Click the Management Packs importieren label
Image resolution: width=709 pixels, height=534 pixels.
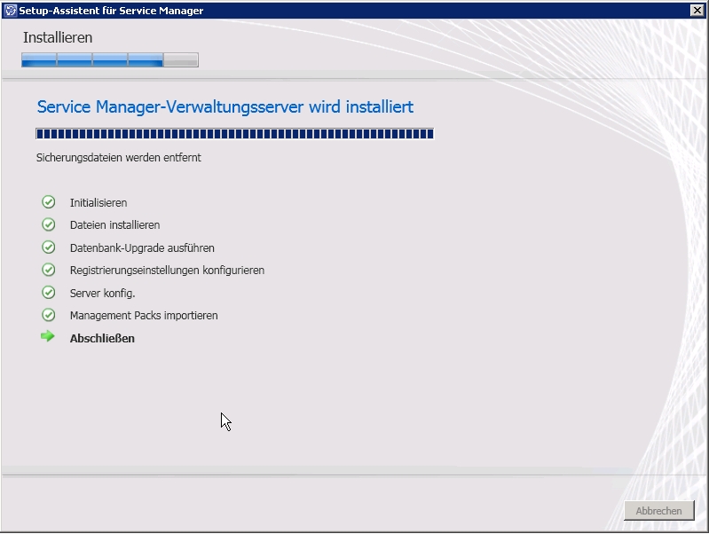pyautogui.click(x=144, y=316)
